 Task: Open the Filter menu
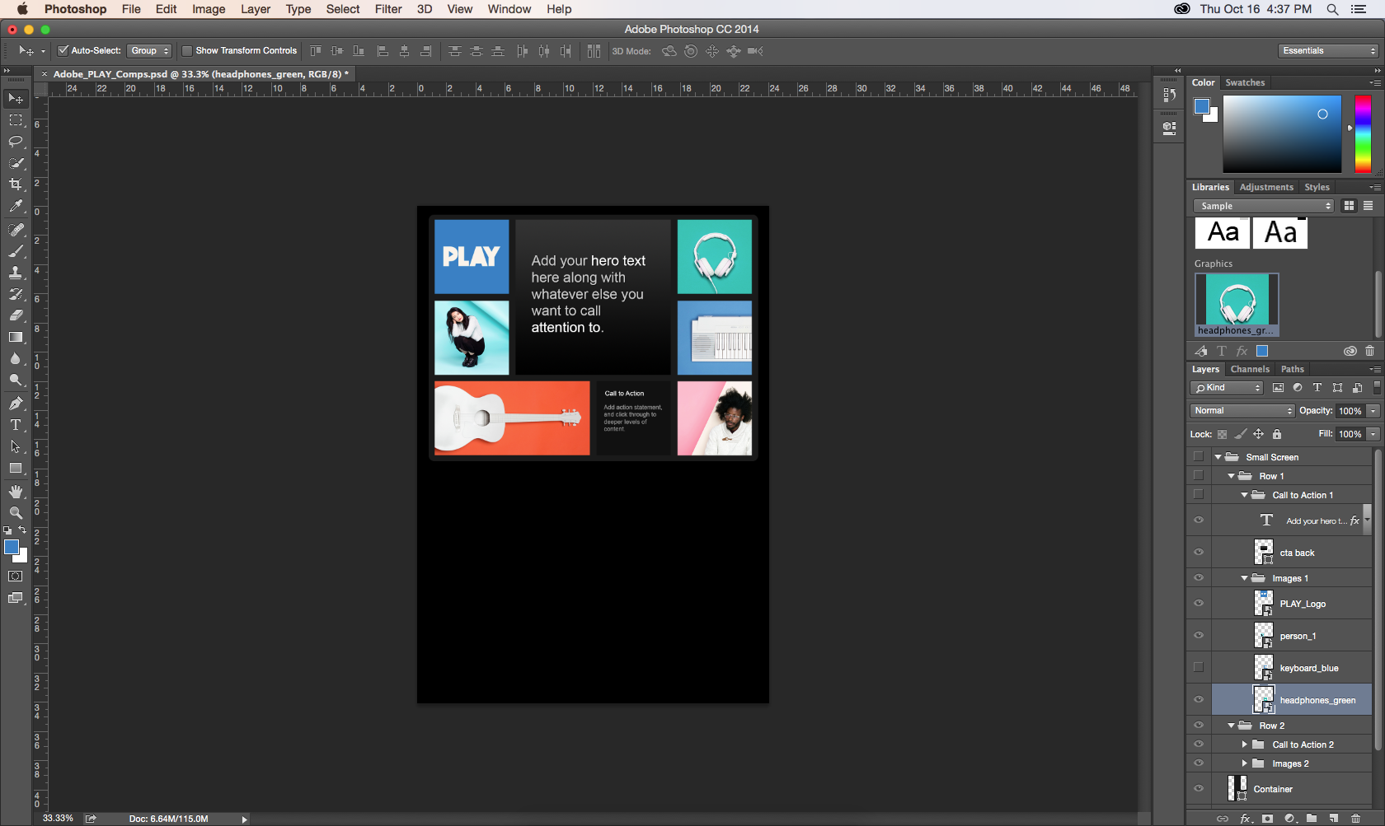click(387, 9)
